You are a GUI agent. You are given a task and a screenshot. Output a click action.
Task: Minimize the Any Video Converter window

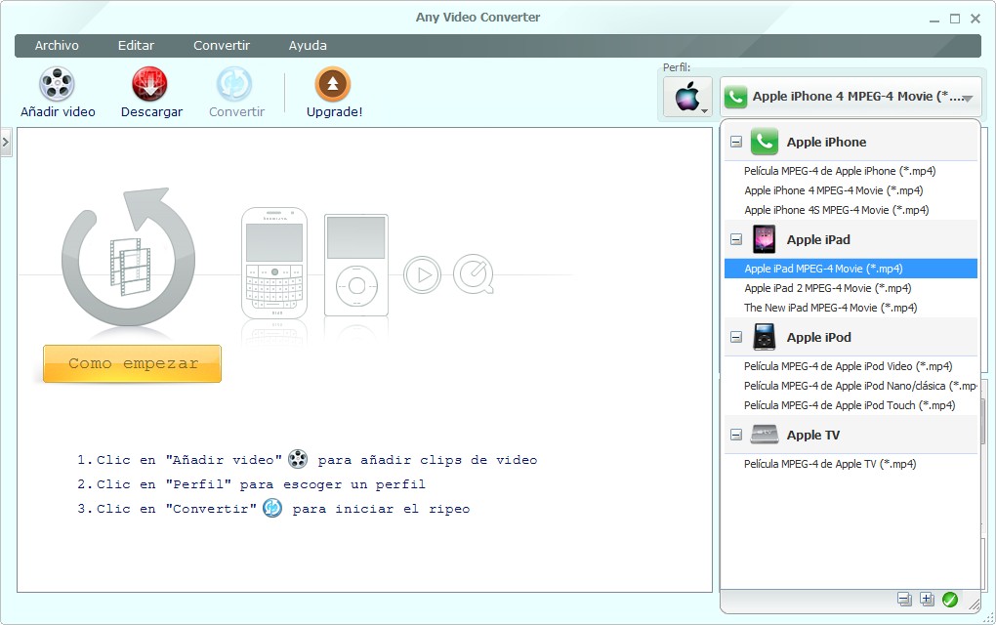tap(934, 20)
